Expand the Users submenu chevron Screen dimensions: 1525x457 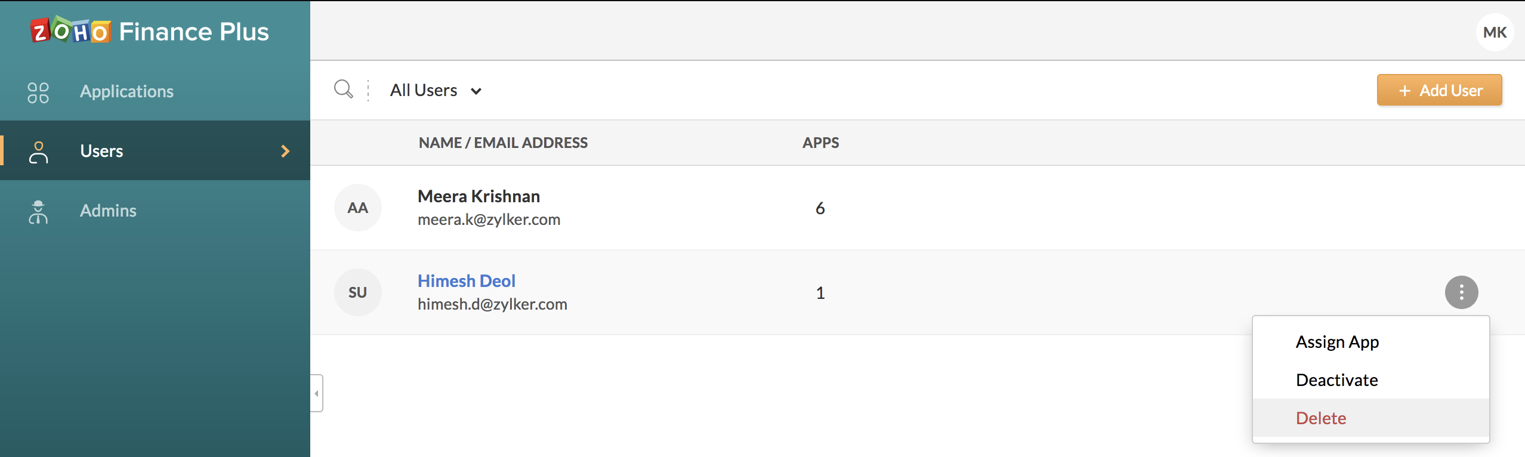coord(285,152)
